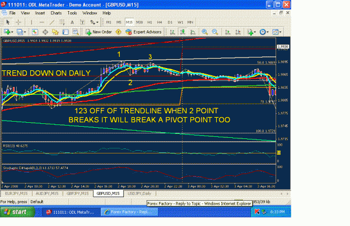350x226 pixels.
Task: Open the arrows objects dropdown
Action: 94,22
